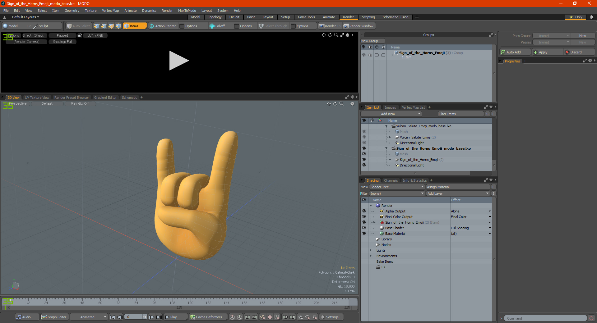Click Apply button
Viewport: 597px width, 323px height.
coord(547,52)
